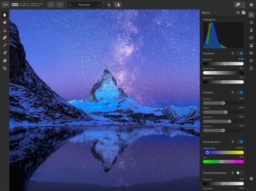Open the History clock panel

[x=251, y=68]
